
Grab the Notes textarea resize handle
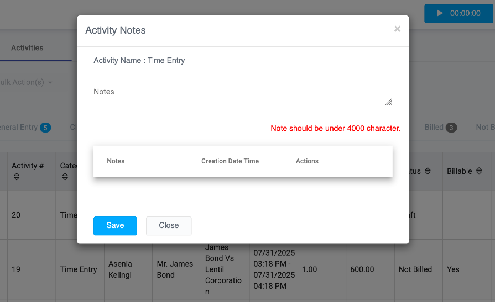pyautogui.click(x=388, y=102)
